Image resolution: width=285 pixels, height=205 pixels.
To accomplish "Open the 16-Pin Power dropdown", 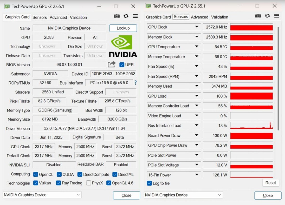I will (x=197, y=175).
